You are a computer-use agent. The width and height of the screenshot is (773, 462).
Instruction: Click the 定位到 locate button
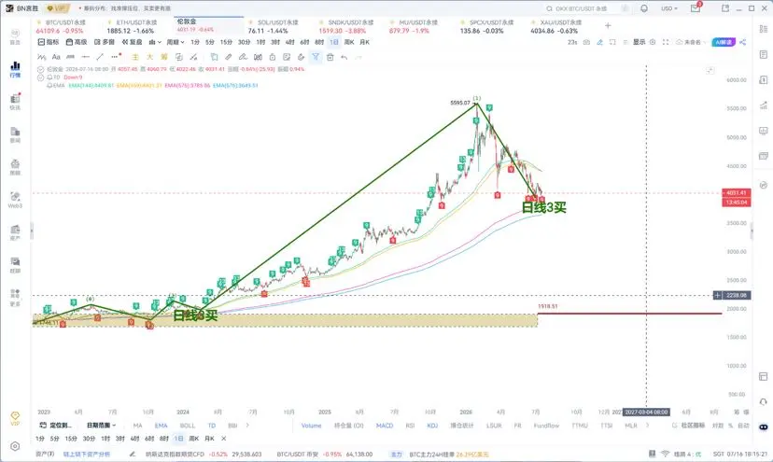click(x=55, y=425)
